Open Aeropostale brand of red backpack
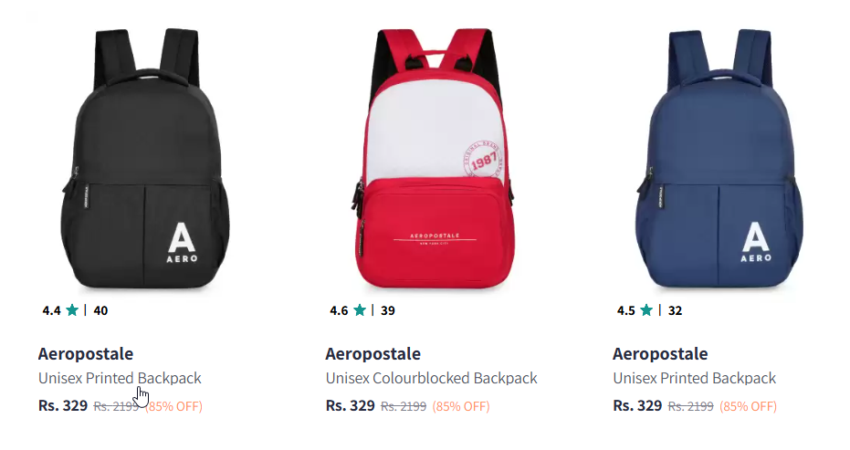This screenshot has height=450, width=850. [373, 353]
